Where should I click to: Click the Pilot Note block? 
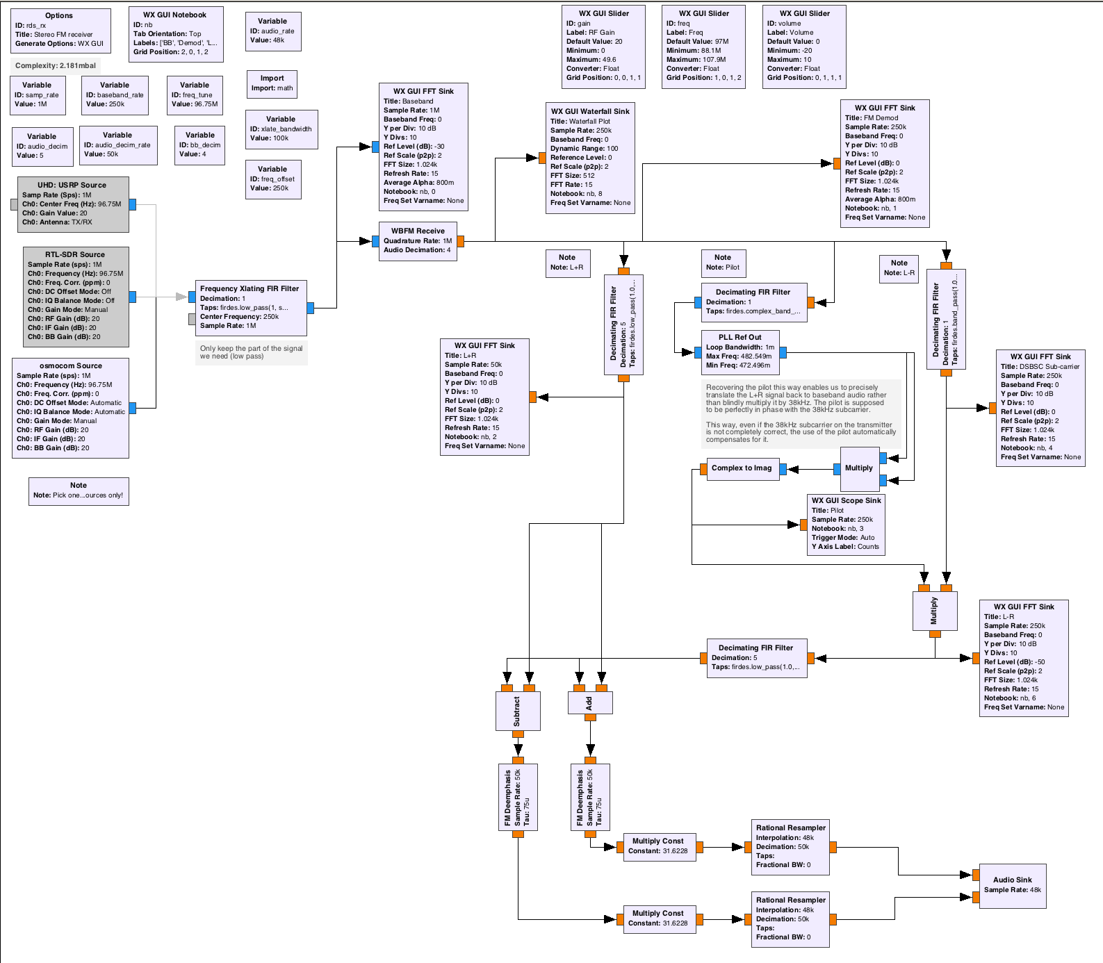click(x=723, y=263)
